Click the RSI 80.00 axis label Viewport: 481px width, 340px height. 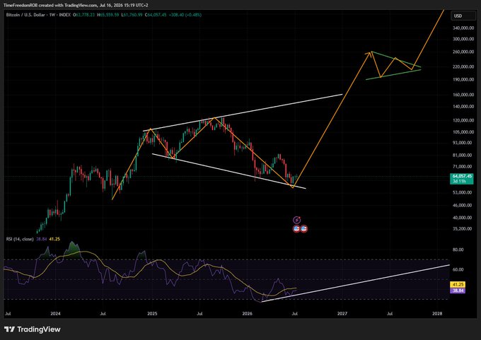click(458, 250)
